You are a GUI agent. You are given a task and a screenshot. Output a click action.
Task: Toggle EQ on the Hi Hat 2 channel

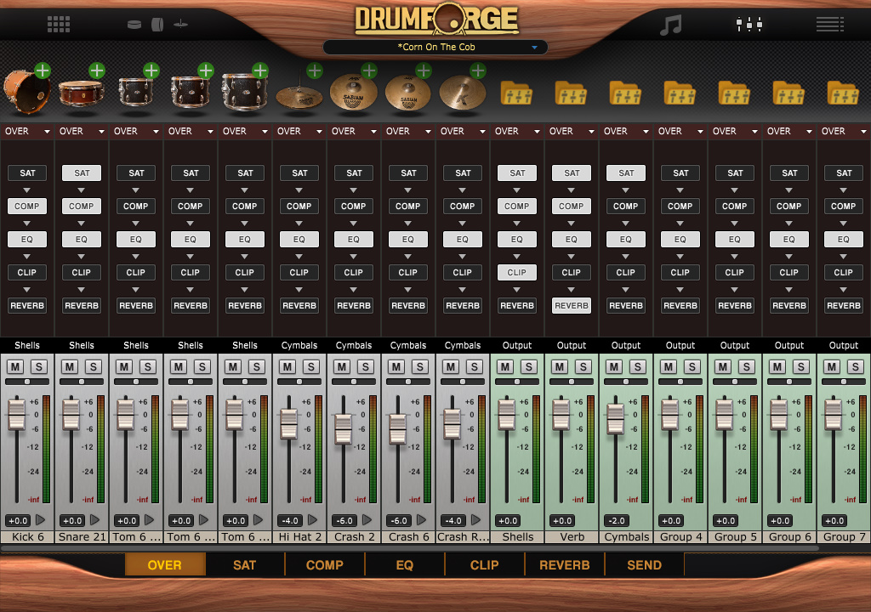pyautogui.click(x=299, y=240)
